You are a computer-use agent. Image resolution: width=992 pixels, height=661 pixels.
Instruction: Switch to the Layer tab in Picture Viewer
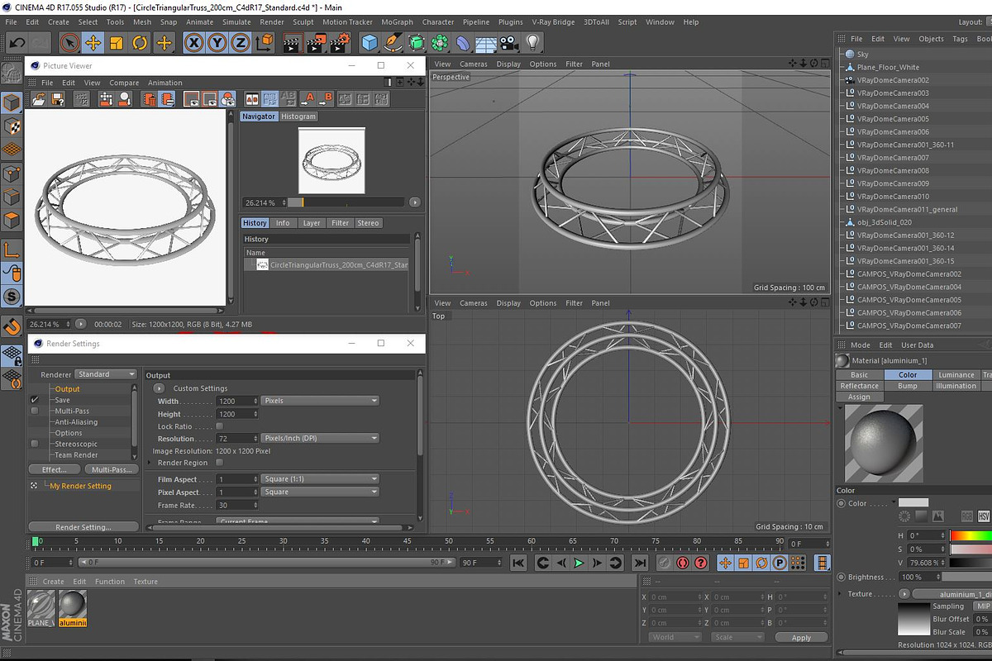312,223
